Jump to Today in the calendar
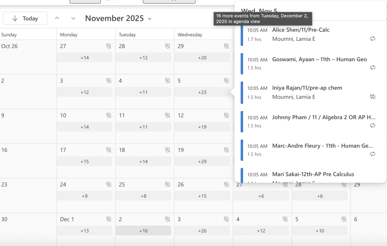 point(25,18)
